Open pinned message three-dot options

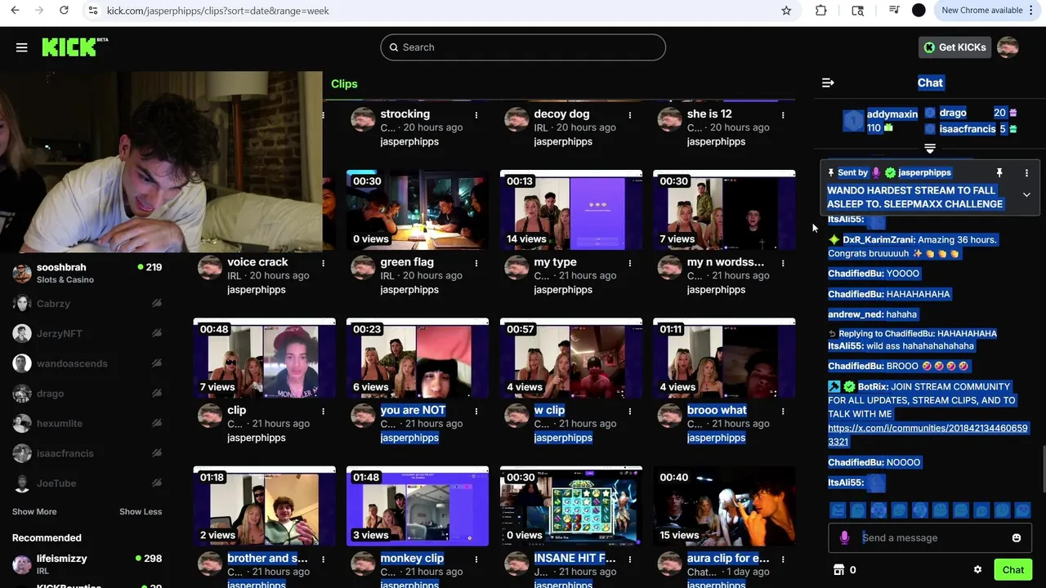tap(1026, 172)
